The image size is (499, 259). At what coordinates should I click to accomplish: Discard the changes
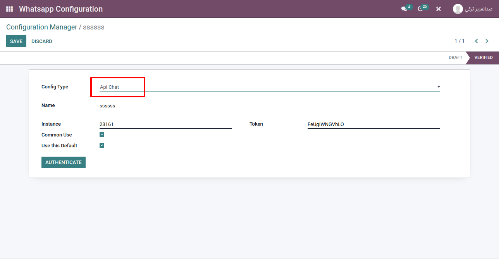(x=42, y=41)
